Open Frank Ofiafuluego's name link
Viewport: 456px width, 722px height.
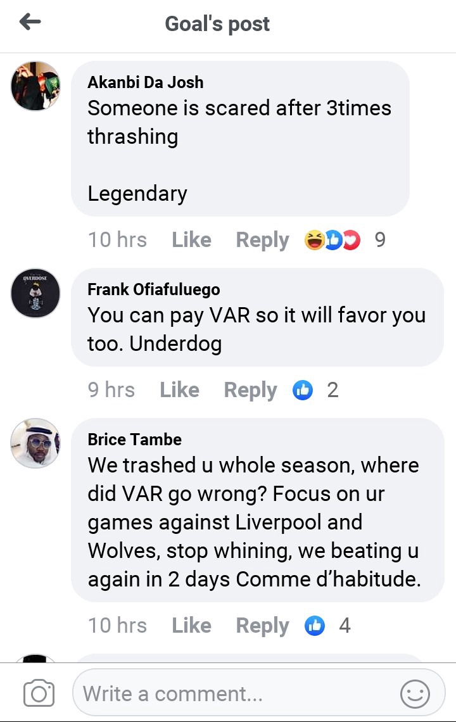pos(154,289)
